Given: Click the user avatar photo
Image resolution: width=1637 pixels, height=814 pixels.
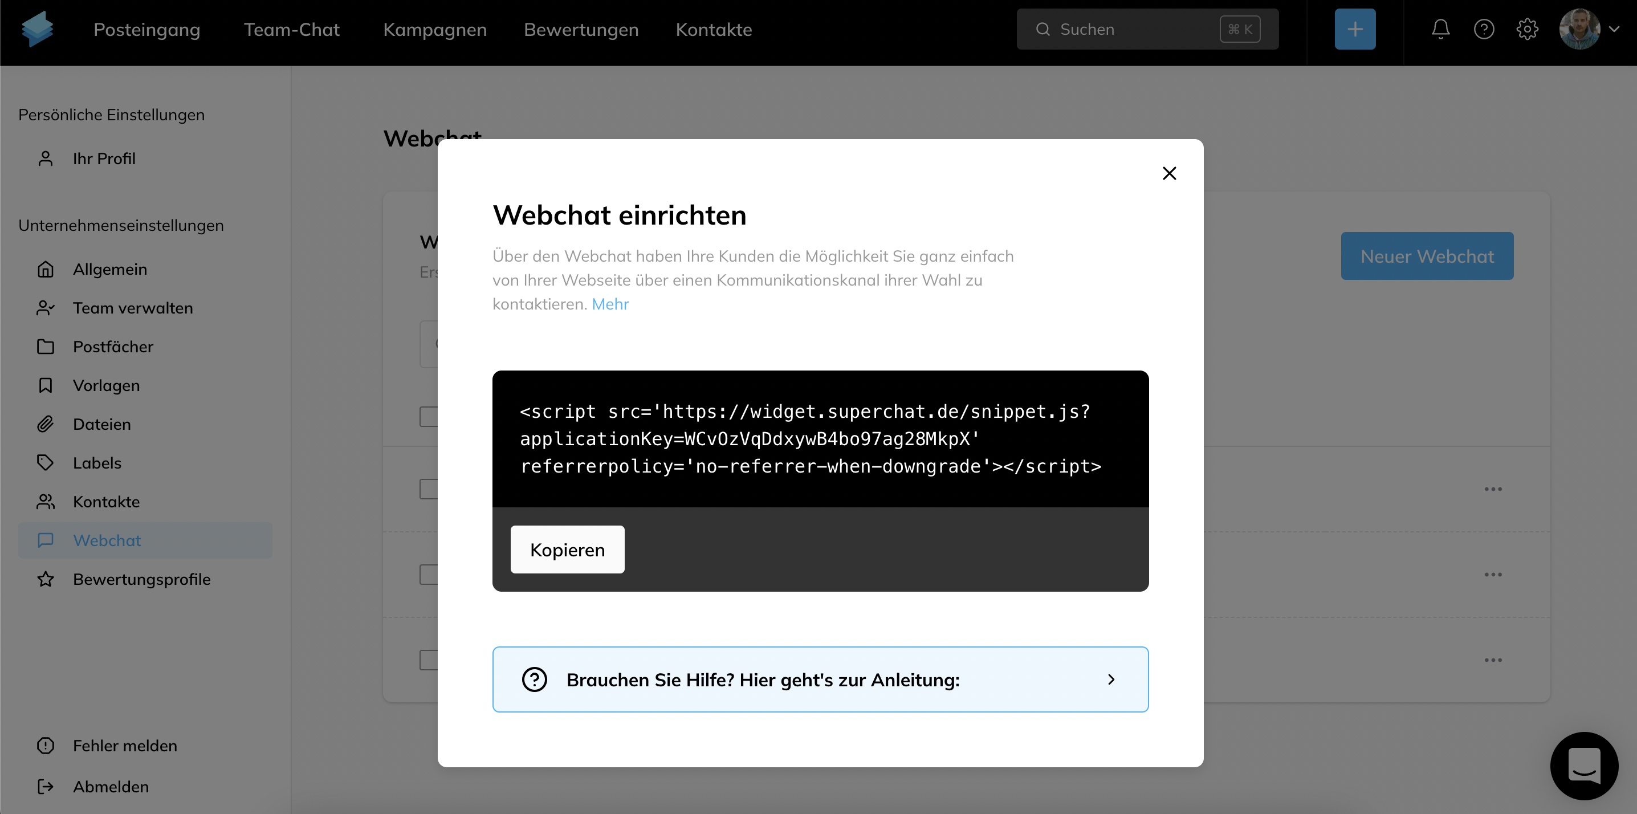Looking at the screenshot, I should (1579, 29).
